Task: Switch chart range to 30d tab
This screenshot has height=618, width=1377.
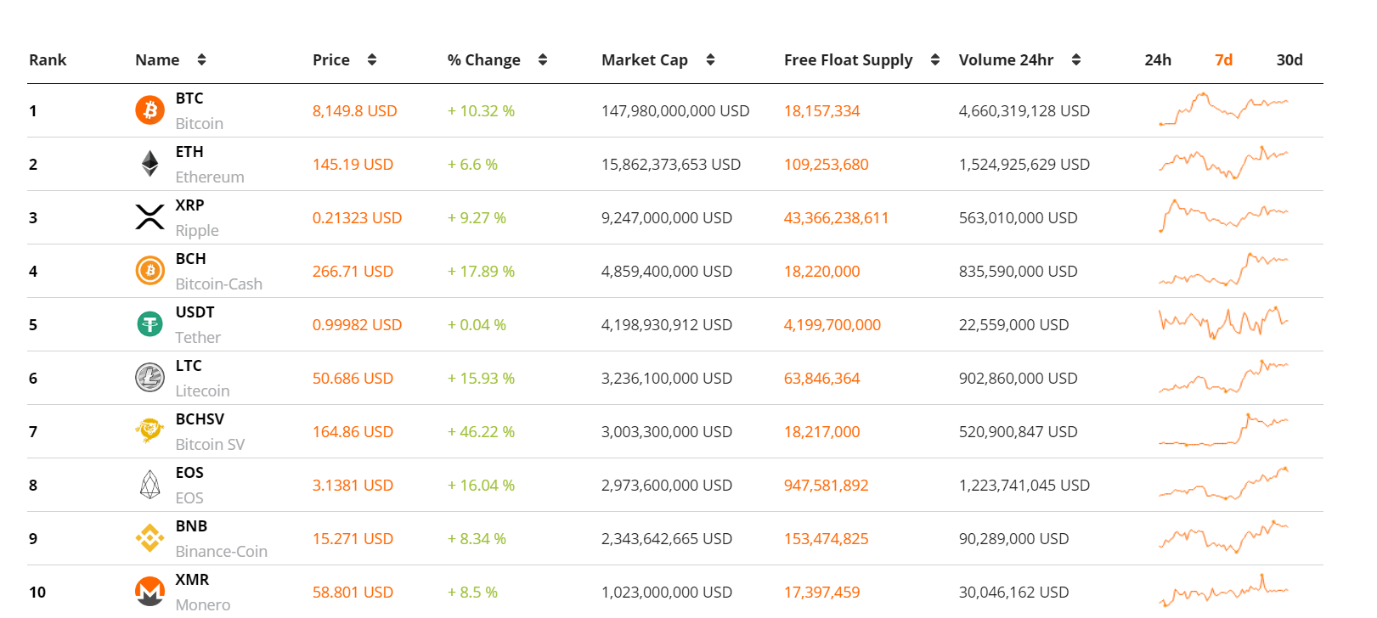Action: click(1289, 59)
